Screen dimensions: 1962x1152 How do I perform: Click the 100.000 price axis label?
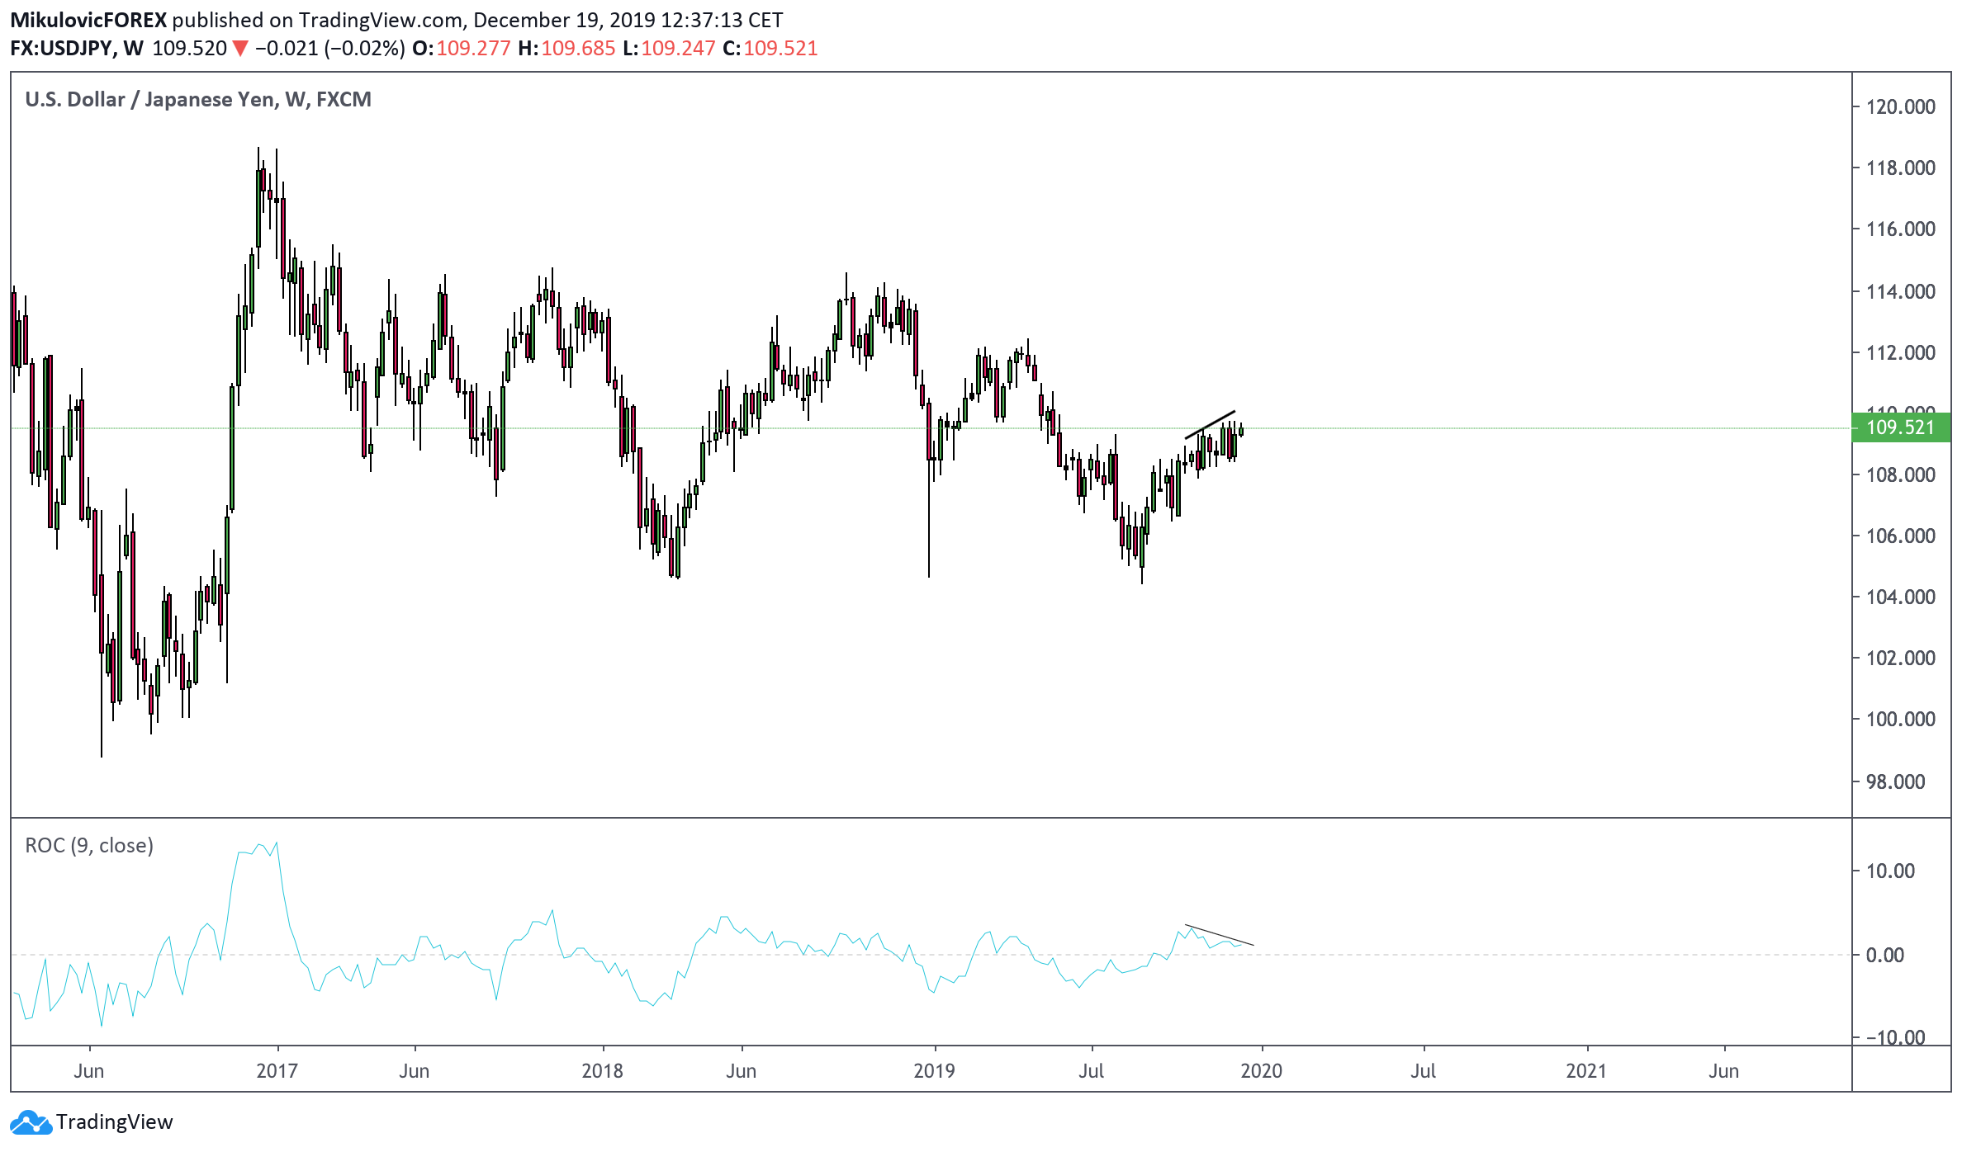pos(1901,719)
